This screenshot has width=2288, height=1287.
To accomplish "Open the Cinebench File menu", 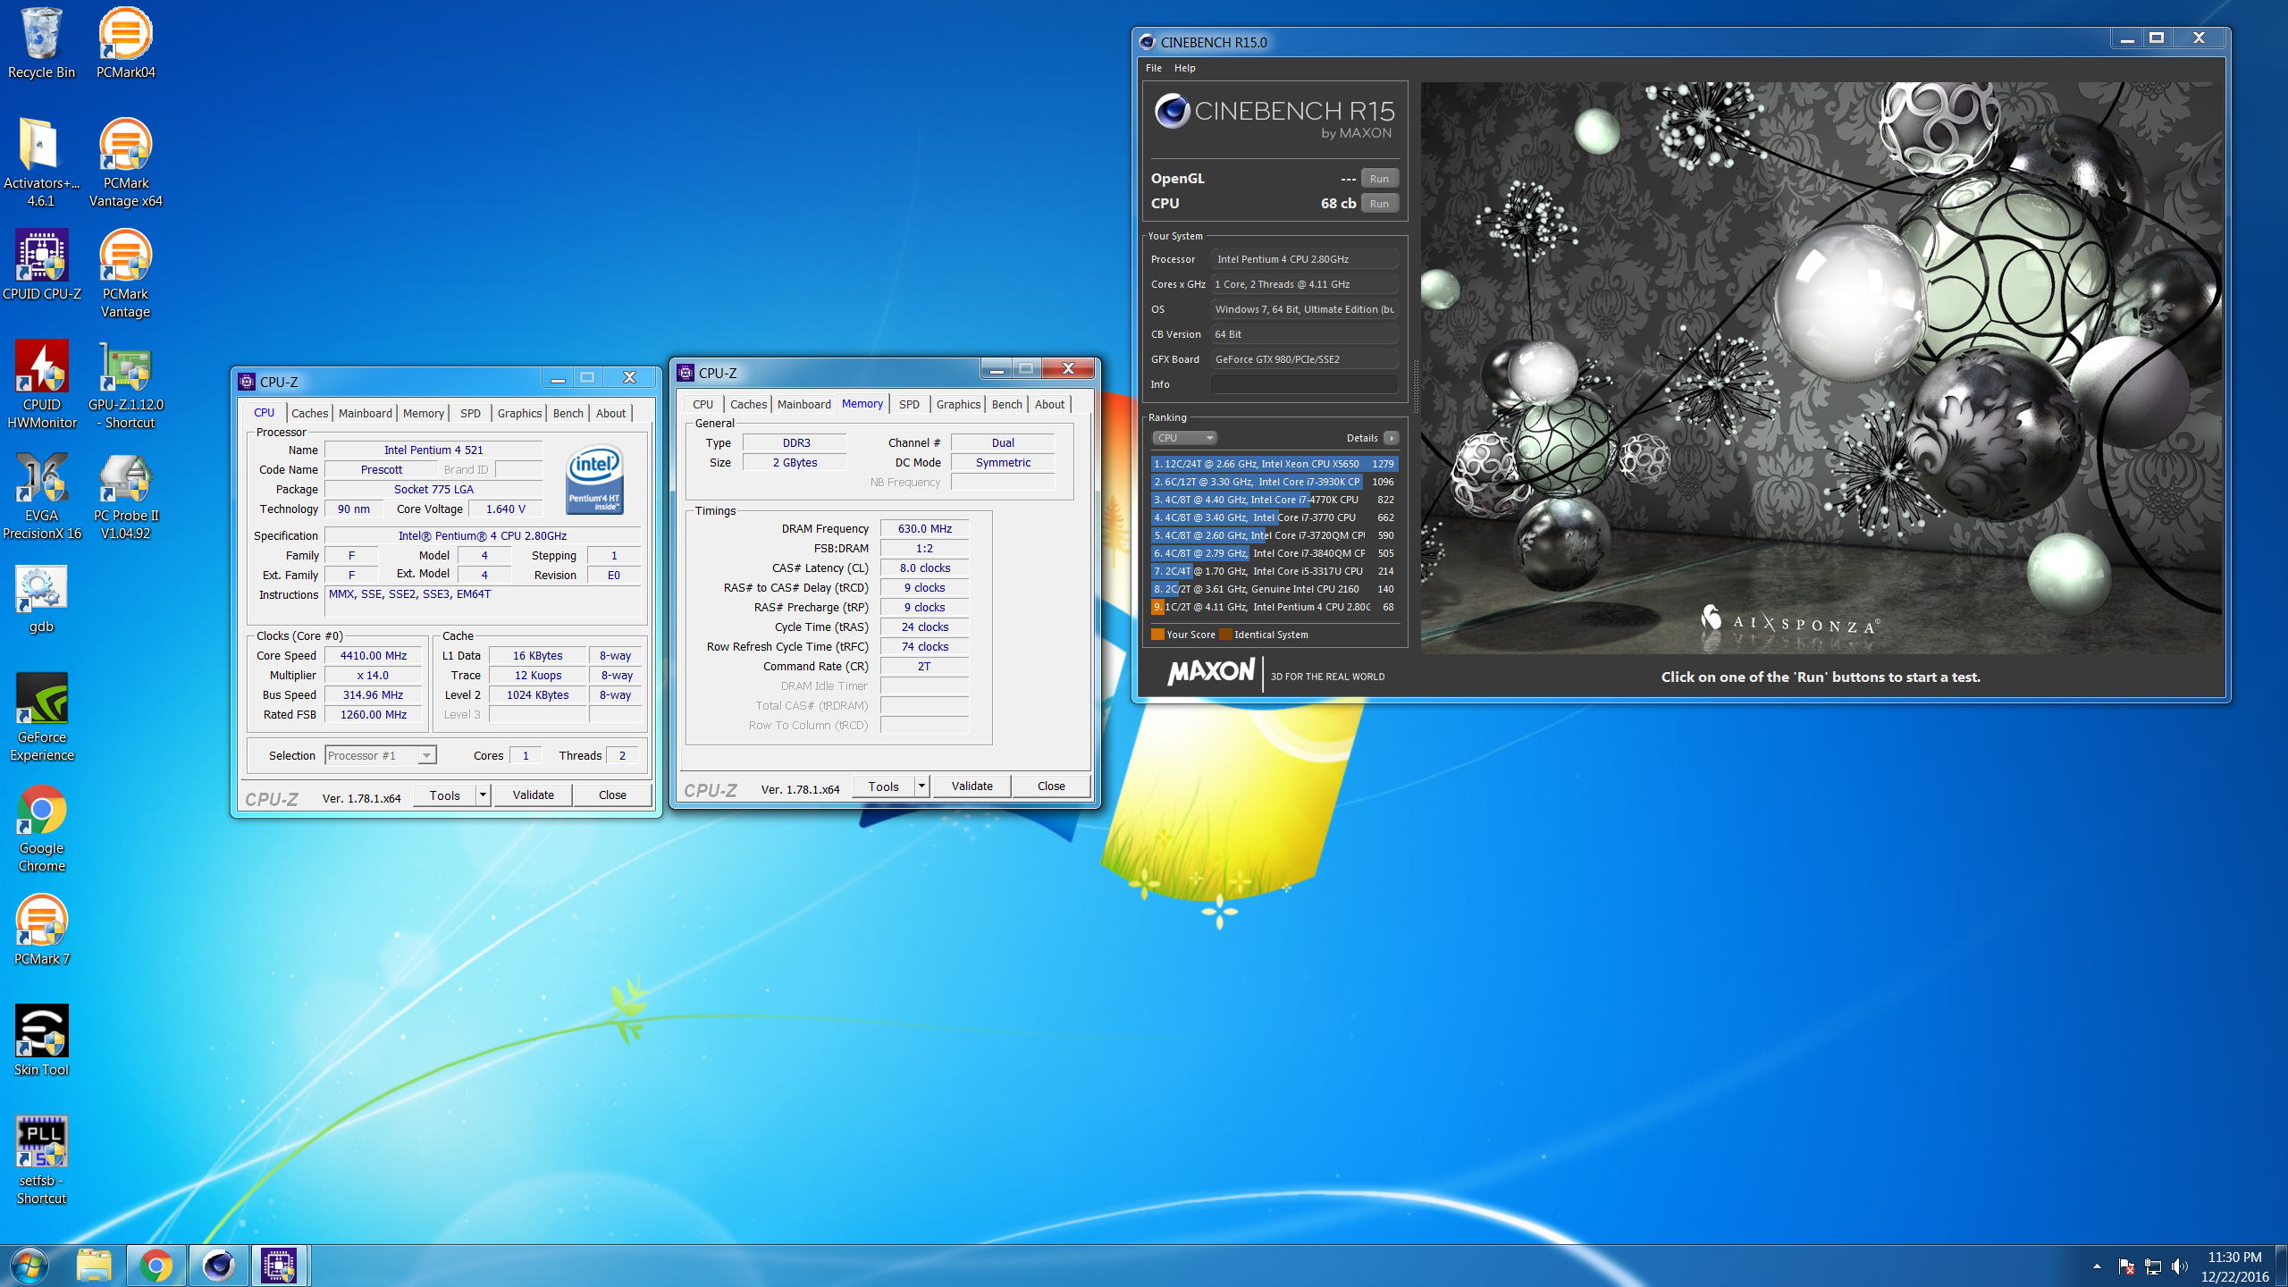I will pos(1154,68).
